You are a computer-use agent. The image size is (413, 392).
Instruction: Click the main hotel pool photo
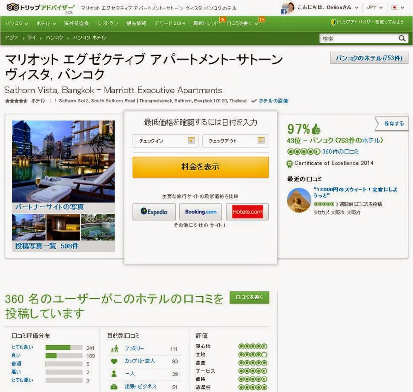pos(63,161)
